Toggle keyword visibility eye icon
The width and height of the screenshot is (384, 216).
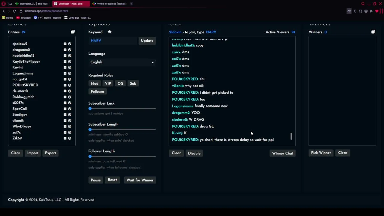point(109,32)
